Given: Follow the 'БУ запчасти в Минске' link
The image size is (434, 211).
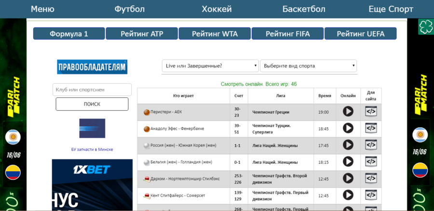Looking at the screenshot, I should [x=92, y=149].
